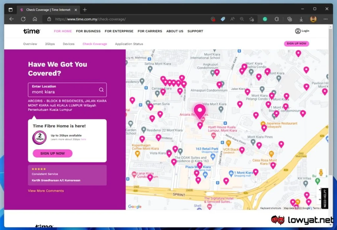Open browser Settings and more menu

[325, 19]
